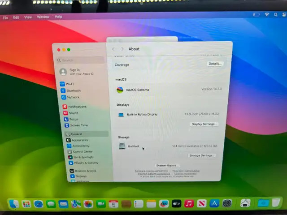Open the Edit menu

(x=16, y=17)
